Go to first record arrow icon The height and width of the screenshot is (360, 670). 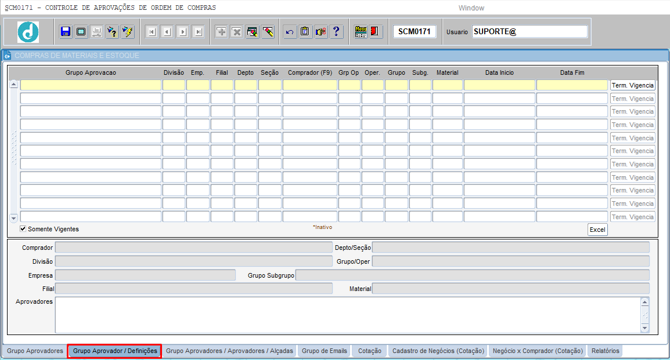point(152,31)
